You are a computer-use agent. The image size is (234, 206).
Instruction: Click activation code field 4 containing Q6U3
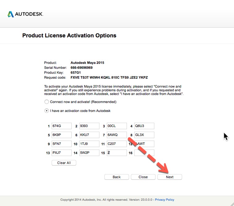click(144, 126)
